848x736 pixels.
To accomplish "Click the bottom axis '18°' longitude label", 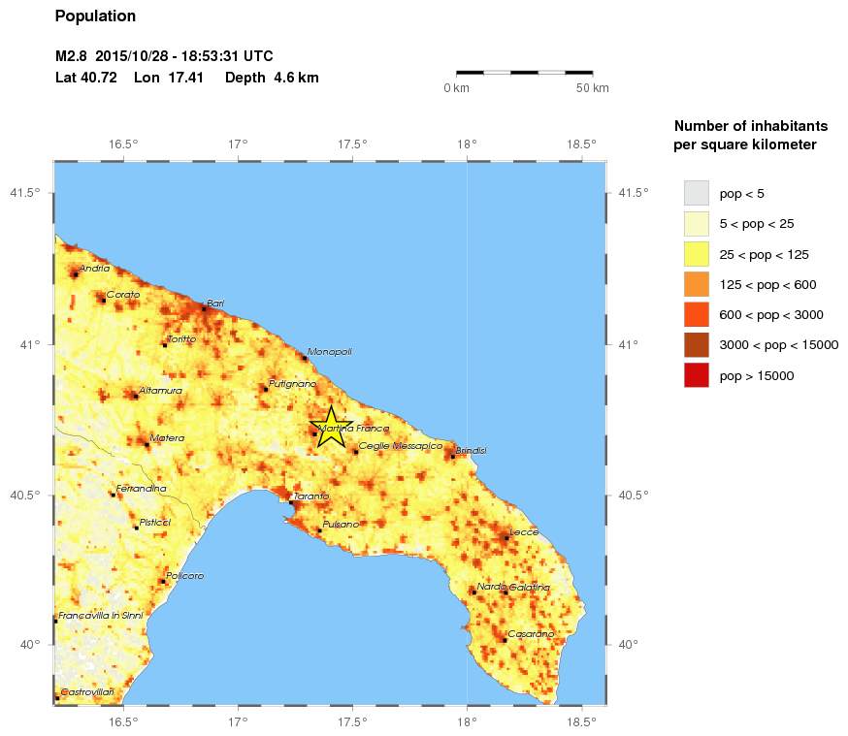I will point(467,722).
